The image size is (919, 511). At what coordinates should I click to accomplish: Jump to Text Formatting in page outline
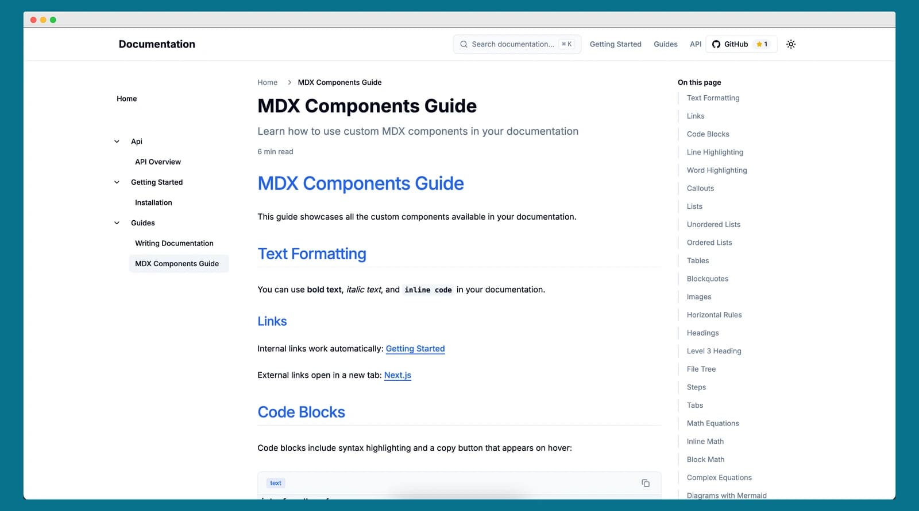[713, 98]
